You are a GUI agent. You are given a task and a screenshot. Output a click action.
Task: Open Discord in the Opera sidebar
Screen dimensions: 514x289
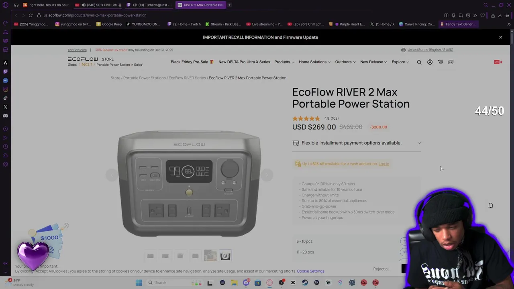(5, 116)
